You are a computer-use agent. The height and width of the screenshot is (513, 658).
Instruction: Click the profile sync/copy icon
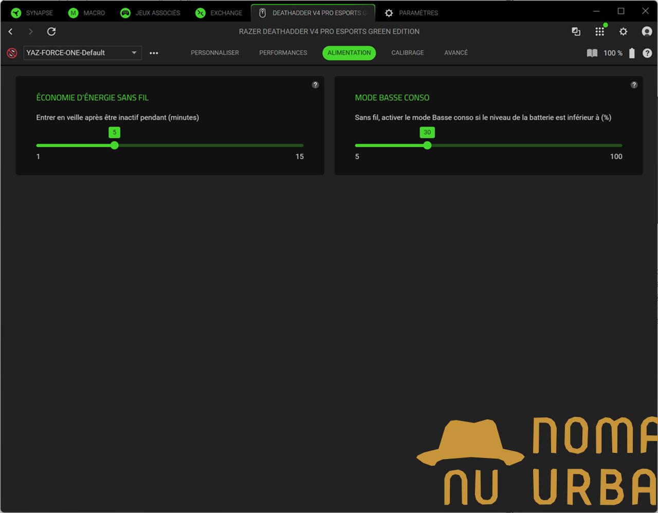576,31
